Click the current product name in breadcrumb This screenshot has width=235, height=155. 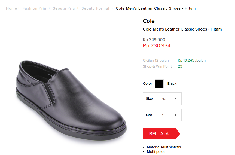[156, 8]
